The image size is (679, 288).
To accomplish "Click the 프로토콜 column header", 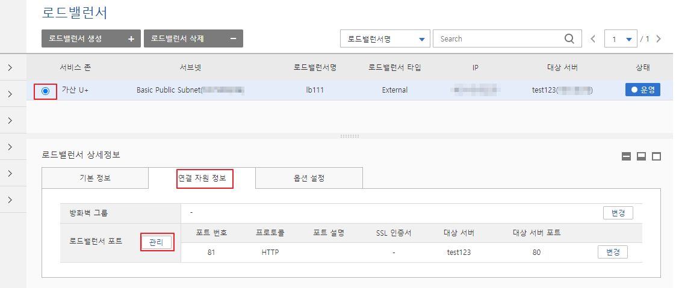I will [x=270, y=233].
